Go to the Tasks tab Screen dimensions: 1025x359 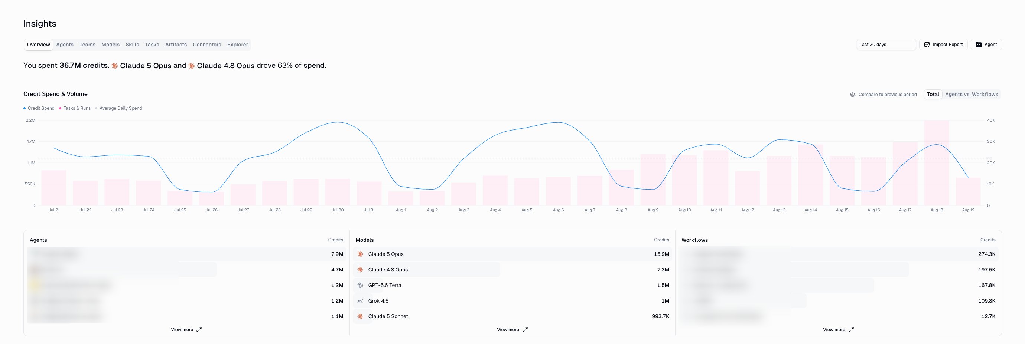click(152, 45)
